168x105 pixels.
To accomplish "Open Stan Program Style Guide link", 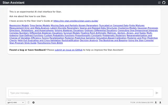I will (23, 43).
